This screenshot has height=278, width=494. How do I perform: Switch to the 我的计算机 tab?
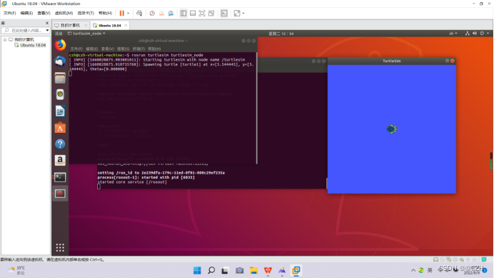(70, 25)
